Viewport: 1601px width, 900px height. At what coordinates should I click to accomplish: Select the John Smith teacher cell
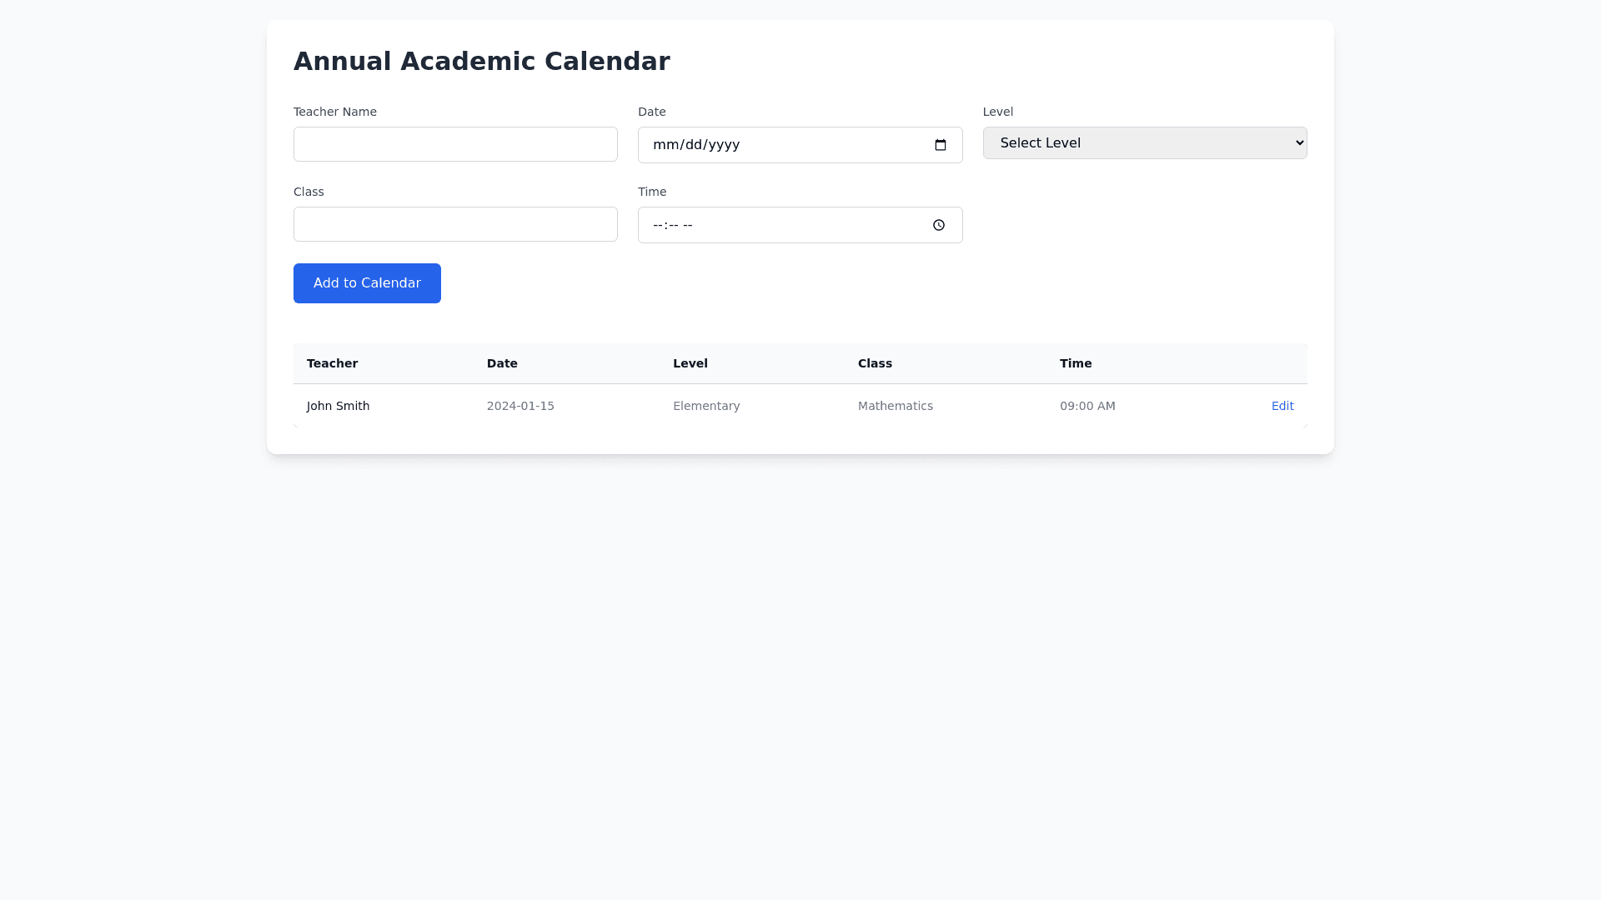tap(338, 406)
